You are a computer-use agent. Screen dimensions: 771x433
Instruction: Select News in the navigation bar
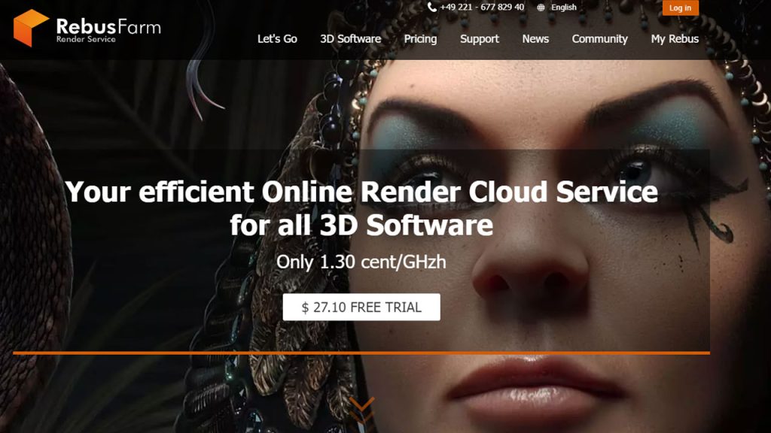(535, 39)
